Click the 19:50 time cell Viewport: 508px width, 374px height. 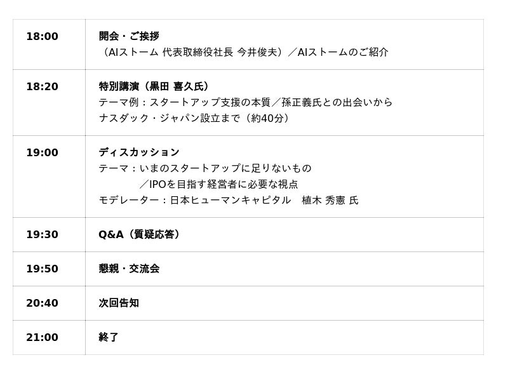[x=49, y=269]
